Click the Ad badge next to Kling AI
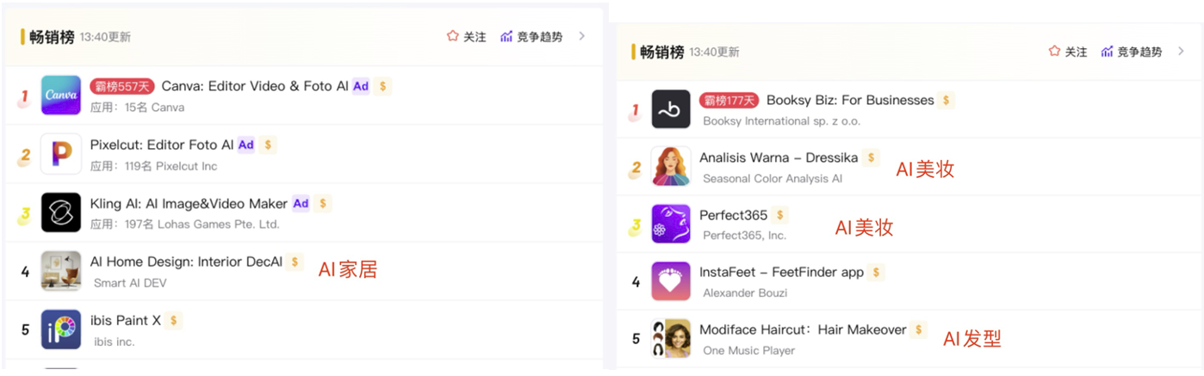Viewport: 1204px width, 376px height. point(301,204)
